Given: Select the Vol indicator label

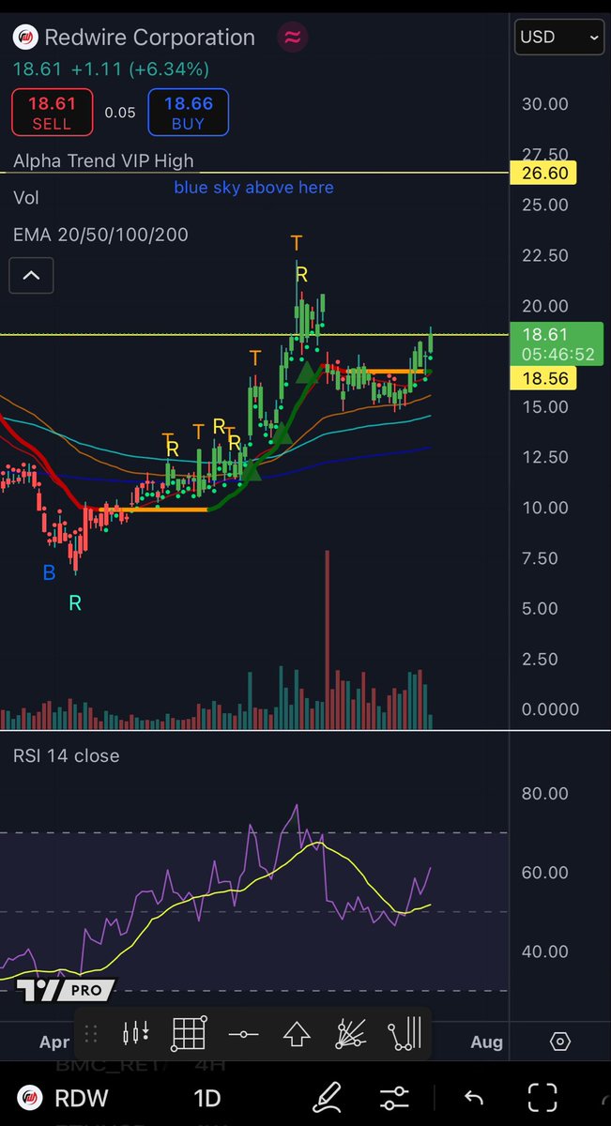Looking at the screenshot, I should coord(26,198).
